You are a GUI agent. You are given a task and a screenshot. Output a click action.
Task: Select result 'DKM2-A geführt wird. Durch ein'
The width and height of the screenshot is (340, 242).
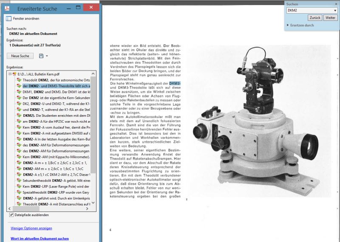click(x=57, y=198)
